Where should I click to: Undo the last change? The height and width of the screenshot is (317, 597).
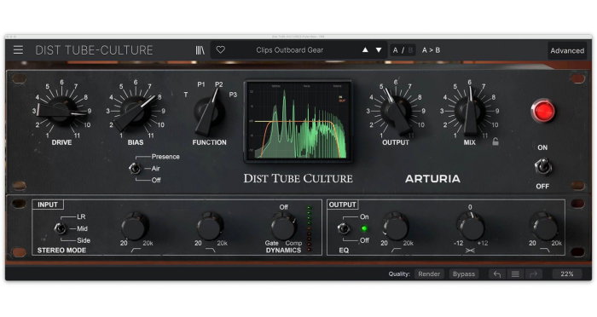[497, 274]
